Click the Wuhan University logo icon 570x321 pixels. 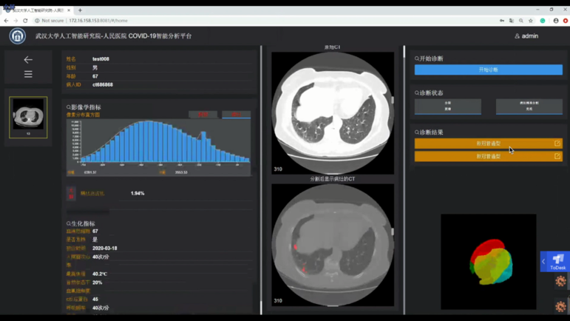[x=17, y=36]
